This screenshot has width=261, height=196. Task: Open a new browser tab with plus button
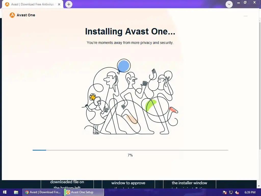69,4
